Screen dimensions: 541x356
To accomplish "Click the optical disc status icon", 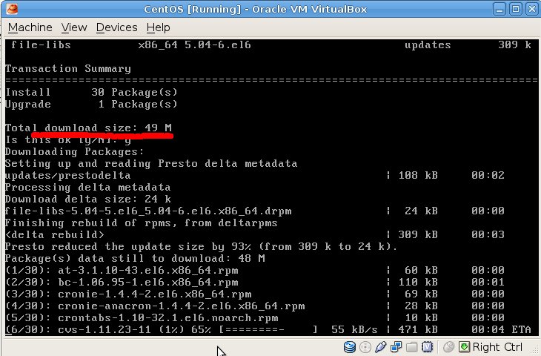I will tap(365, 346).
